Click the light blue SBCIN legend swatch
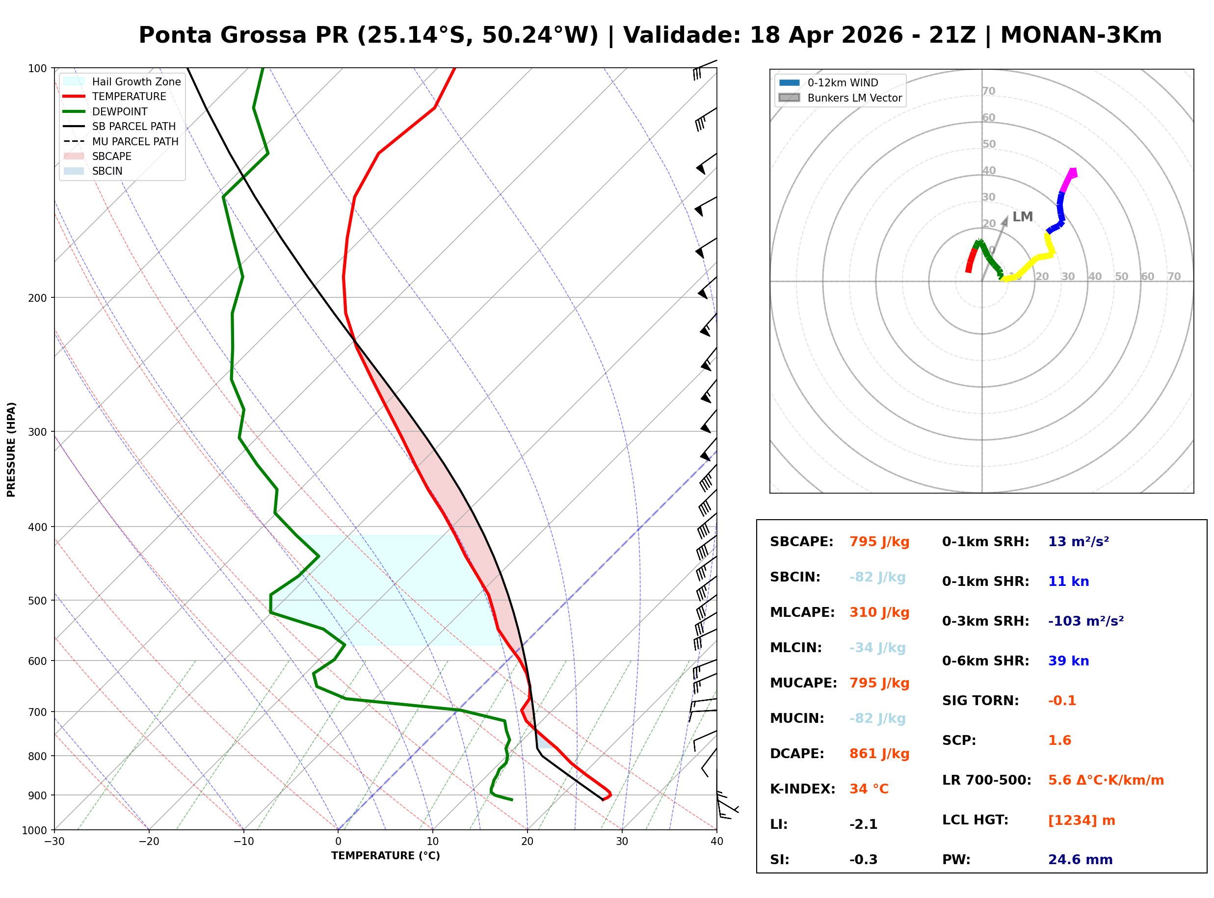This screenshot has width=1214, height=898. coord(74,171)
